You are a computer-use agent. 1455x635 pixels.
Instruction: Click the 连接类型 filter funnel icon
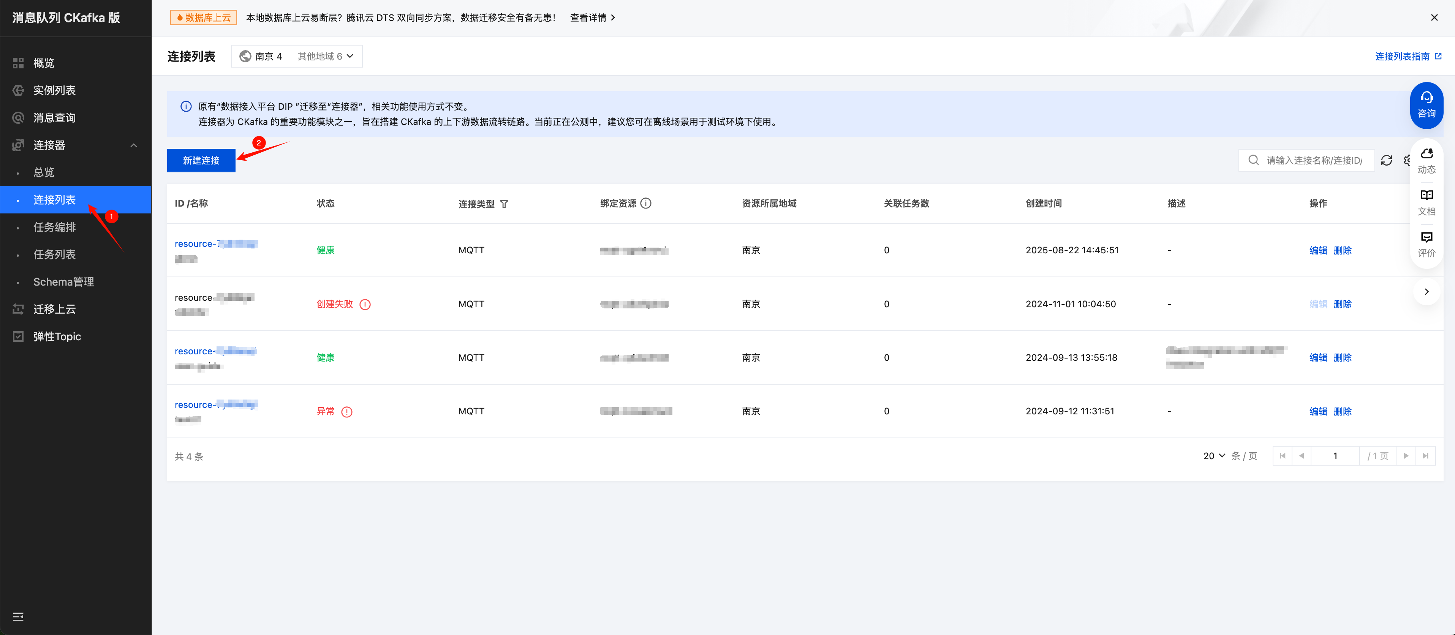(x=504, y=204)
